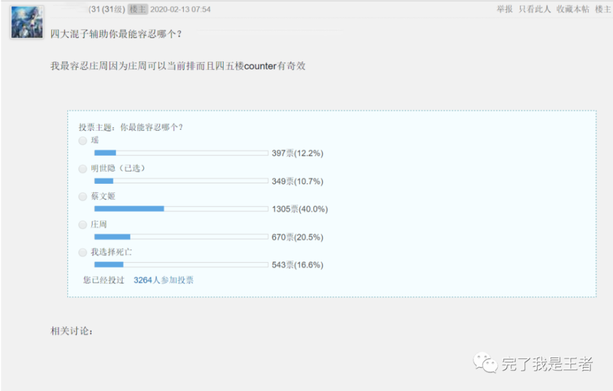Click the 庄周 vote progress bar
Screen dimensions: 613x391
tap(181, 237)
